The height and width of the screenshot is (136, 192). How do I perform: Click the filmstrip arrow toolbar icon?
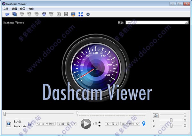pyautogui.click(x=66, y=14)
